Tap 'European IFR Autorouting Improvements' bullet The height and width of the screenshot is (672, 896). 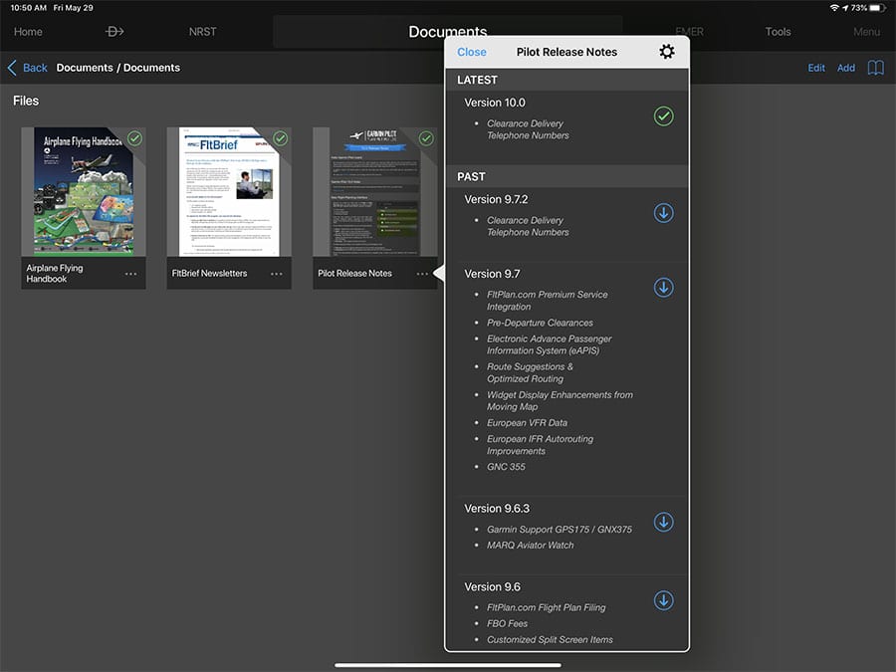point(540,445)
